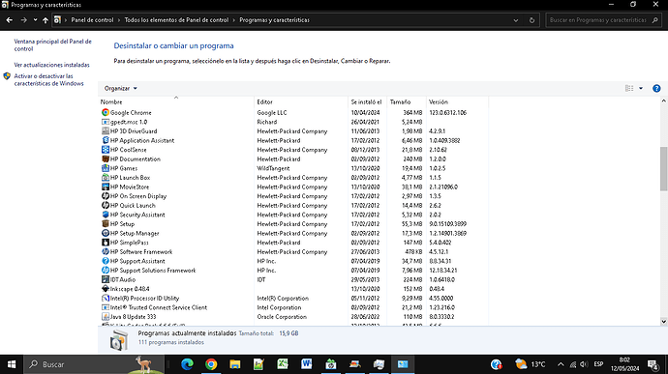This screenshot has width=668, height=374.
Task: Go up one folder level
Action: point(46,20)
